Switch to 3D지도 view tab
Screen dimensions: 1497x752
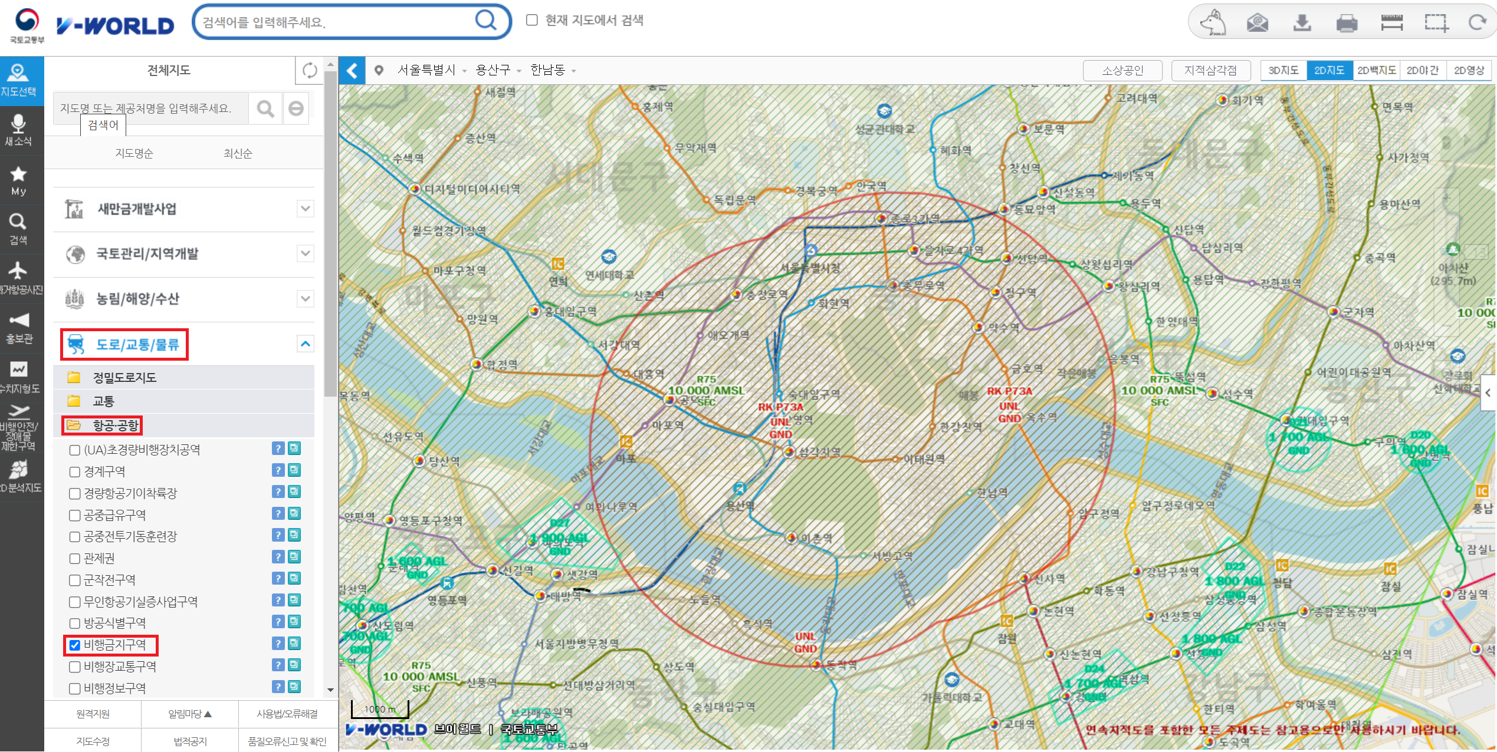click(1283, 71)
